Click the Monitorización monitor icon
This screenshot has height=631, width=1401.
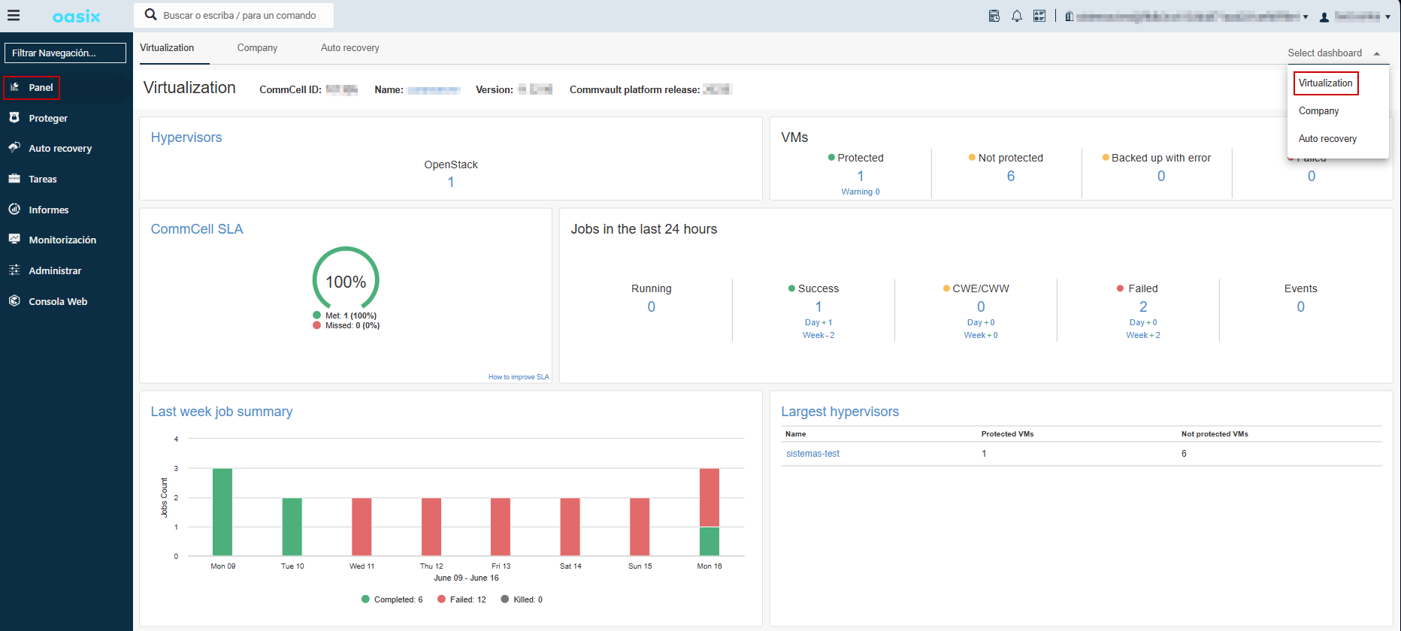[x=14, y=240]
